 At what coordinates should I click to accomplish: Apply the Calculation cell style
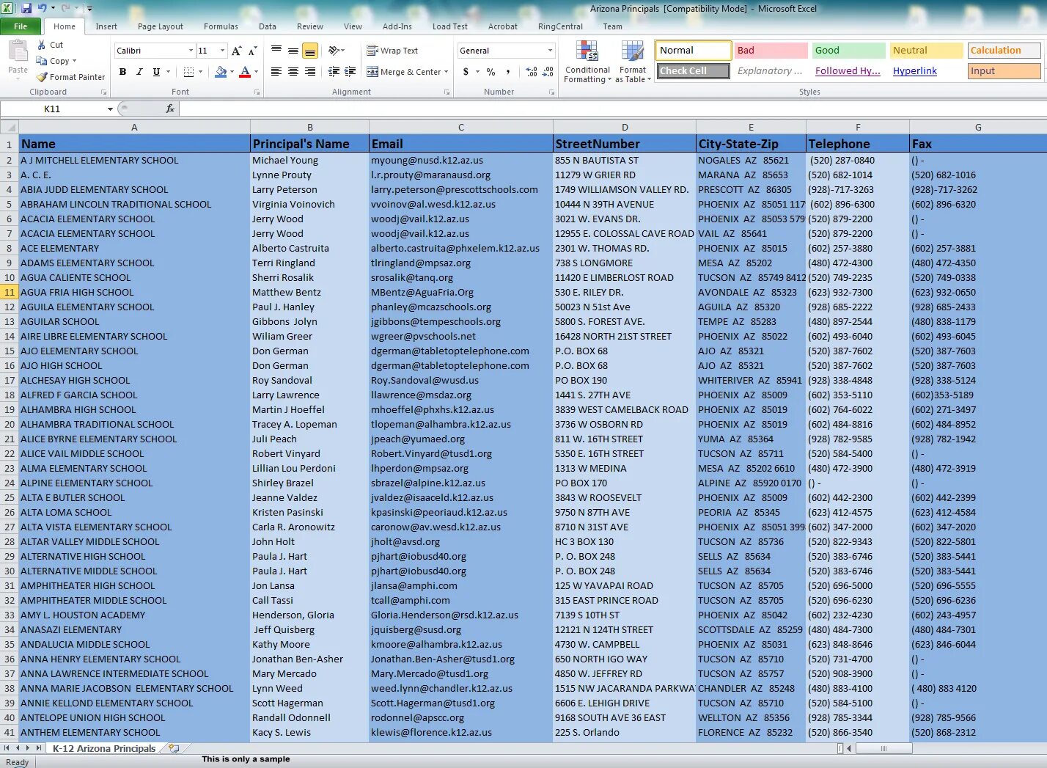click(1004, 51)
